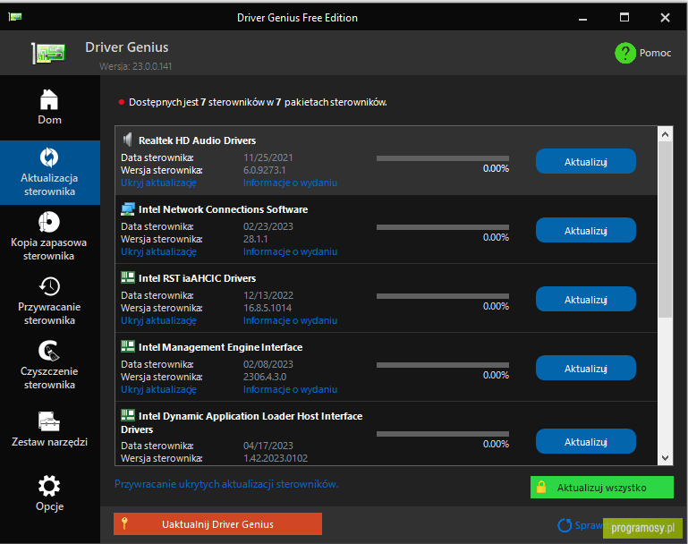Click driver version 16.8.5.1014
The height and width of the screenshot is (544, 688).
(268, 308)
